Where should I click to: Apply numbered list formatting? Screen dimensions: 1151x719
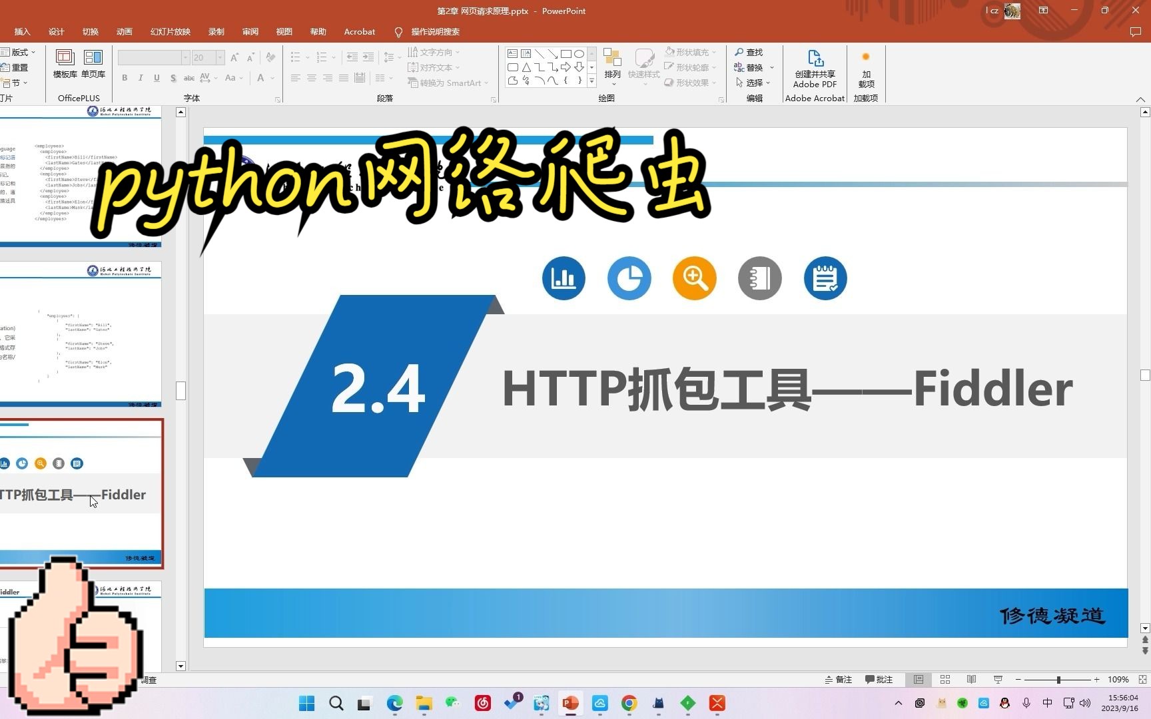coord(322,58)
